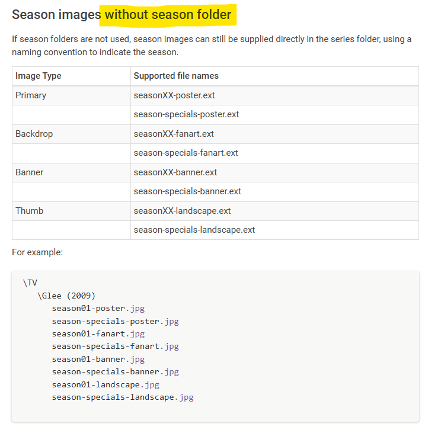The image size is (425, 430).
Task: Click the 'For example:' text
Action: point(37,252)
